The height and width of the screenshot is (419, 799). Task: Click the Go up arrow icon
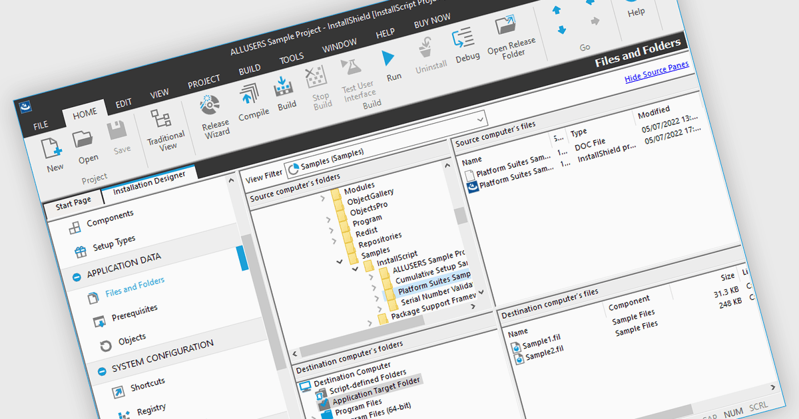click(x=557, y=10)
